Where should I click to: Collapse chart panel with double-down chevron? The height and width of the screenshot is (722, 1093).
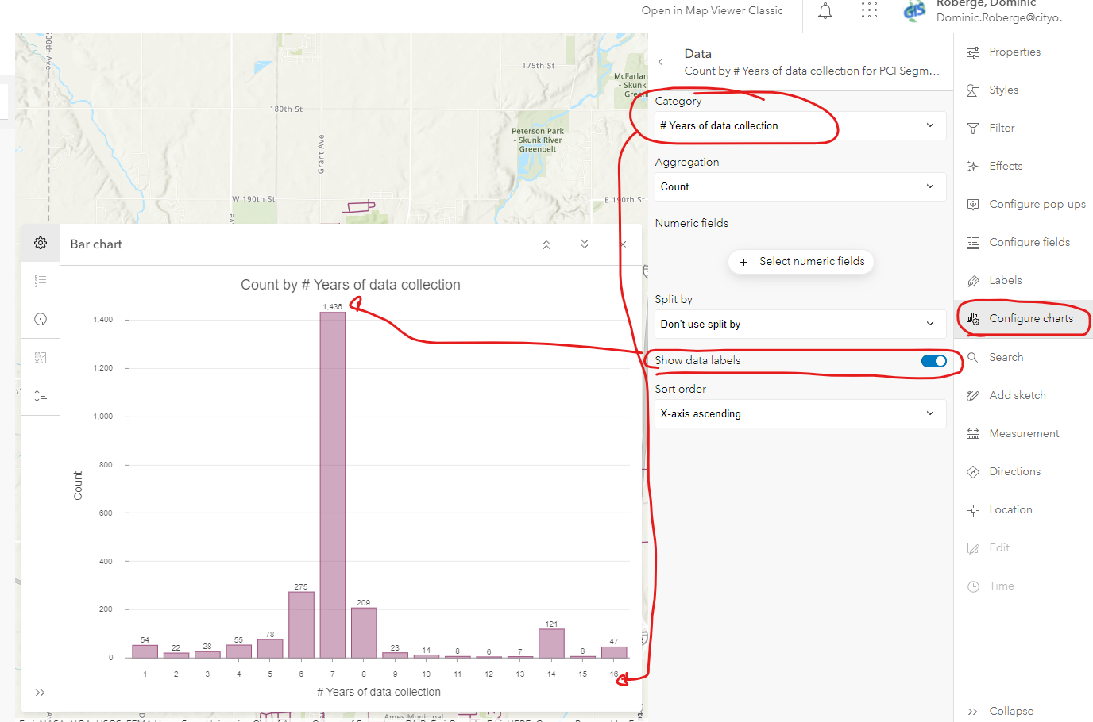[585, 244]
